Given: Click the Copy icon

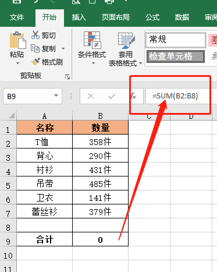Looking at the screenshot, I should pos(35,48).
